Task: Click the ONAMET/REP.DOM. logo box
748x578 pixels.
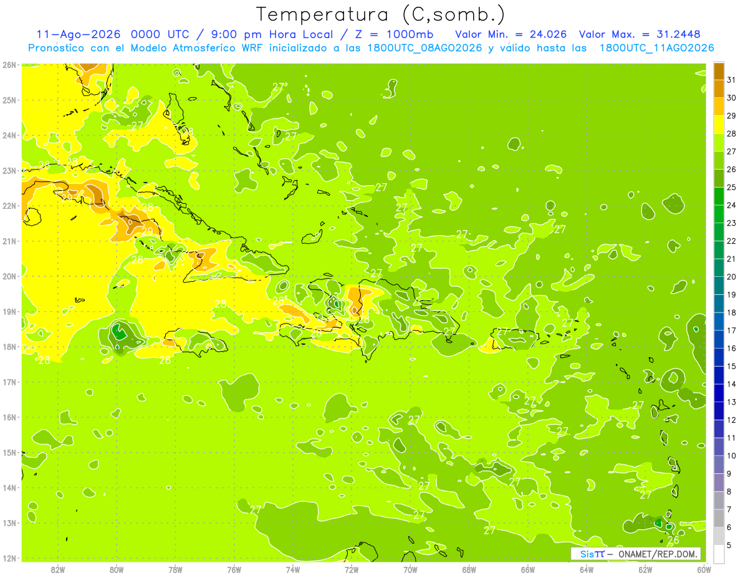Action: click(x=635, y=554)
